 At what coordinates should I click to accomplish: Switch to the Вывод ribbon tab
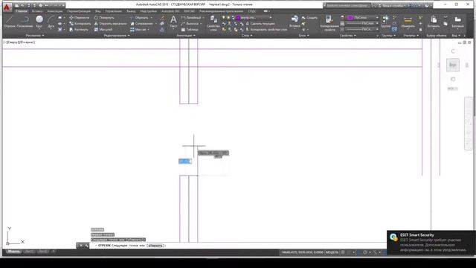(x=131, y=11)
